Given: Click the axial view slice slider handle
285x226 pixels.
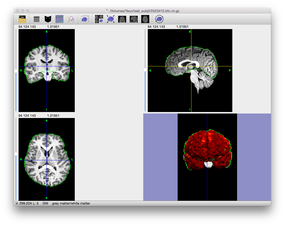Looking at the screenshot, I should (x=16, y=154).
